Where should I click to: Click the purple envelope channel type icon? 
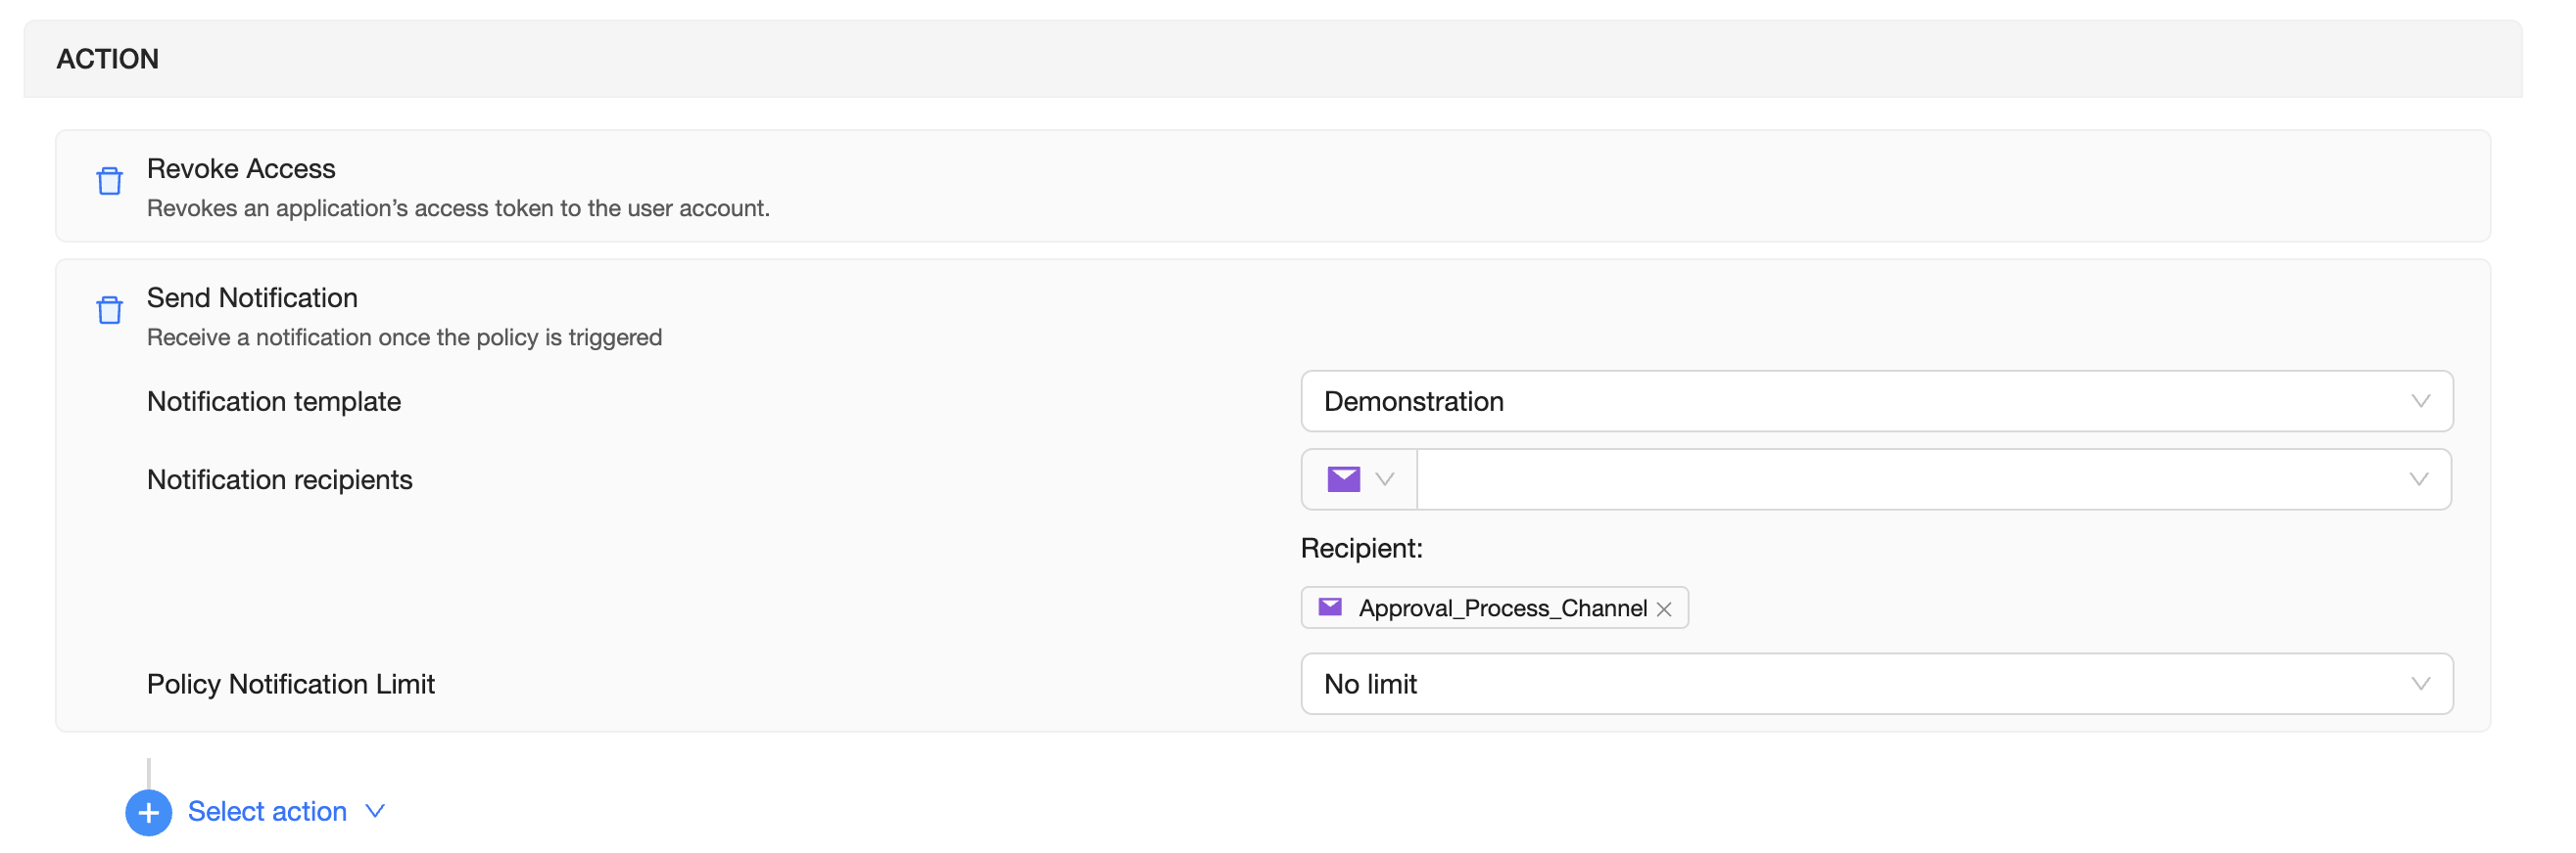click(1343, 479)
